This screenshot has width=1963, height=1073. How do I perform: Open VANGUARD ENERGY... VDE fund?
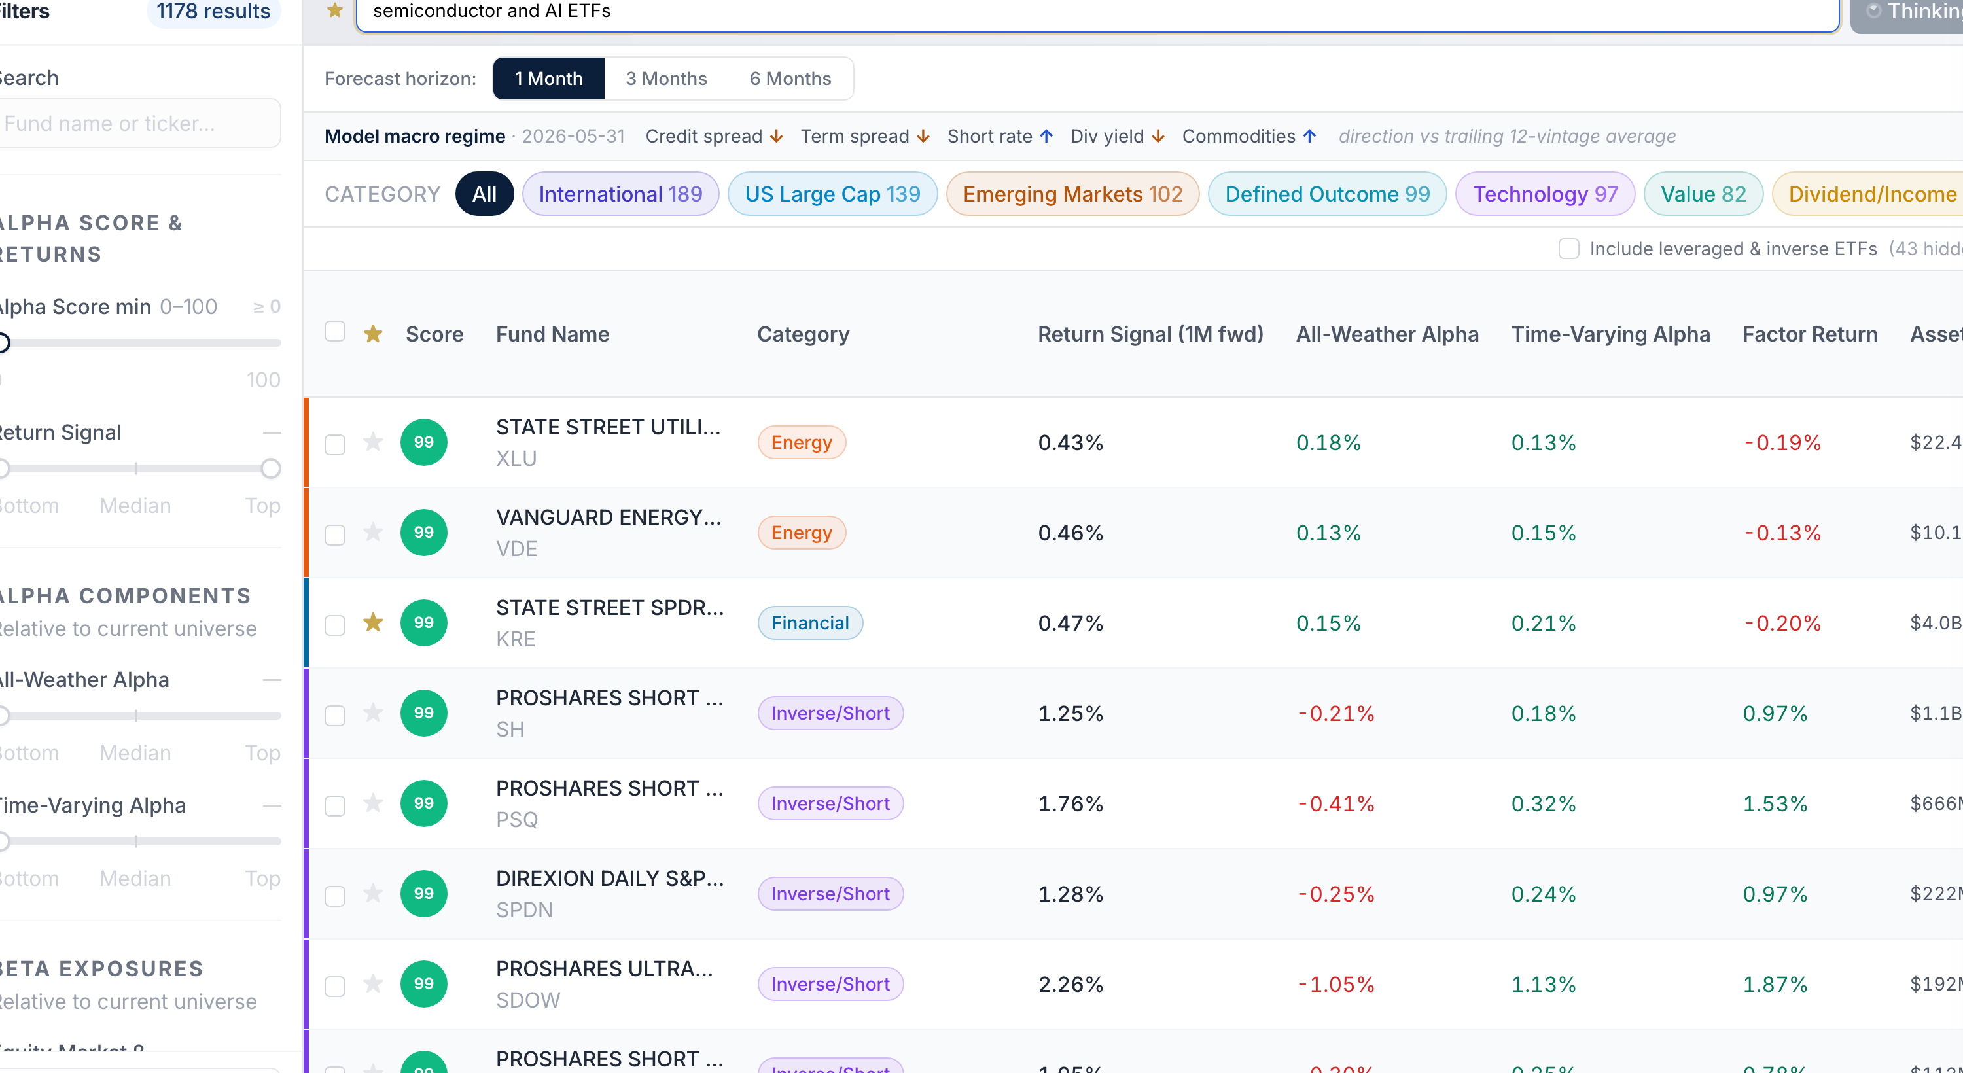tap(608, 532)
